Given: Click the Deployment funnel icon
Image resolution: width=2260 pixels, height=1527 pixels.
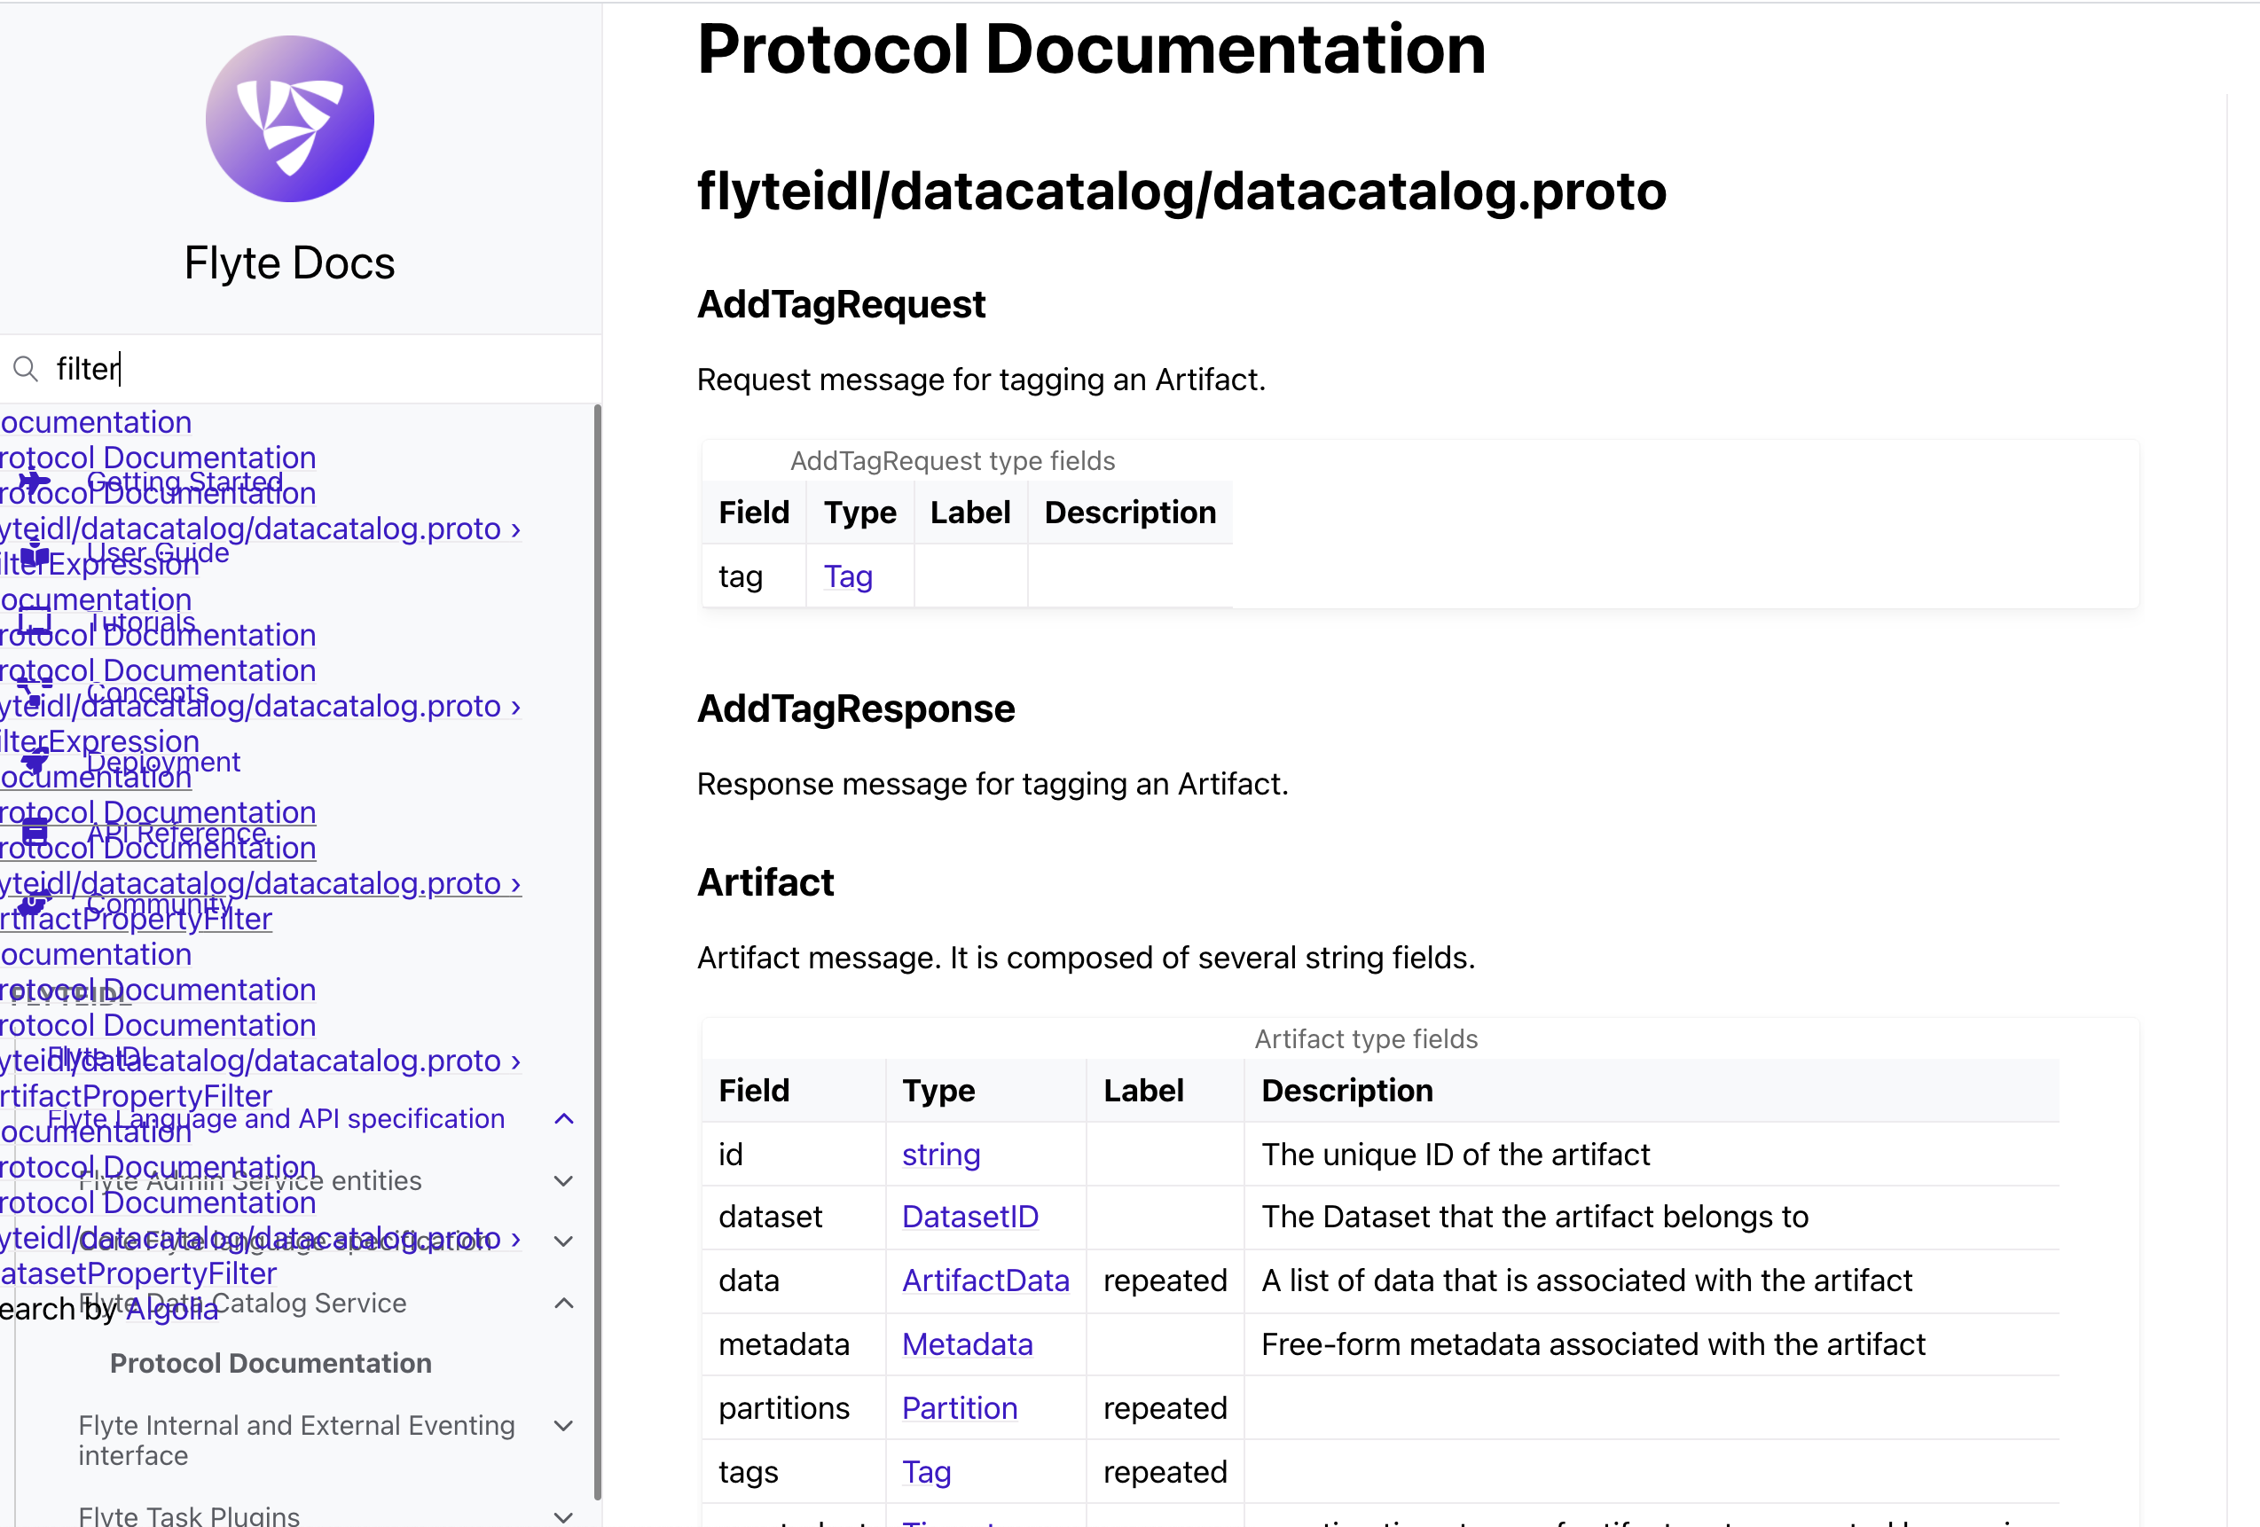Looking at the screenshot, I should coord(35,761).
